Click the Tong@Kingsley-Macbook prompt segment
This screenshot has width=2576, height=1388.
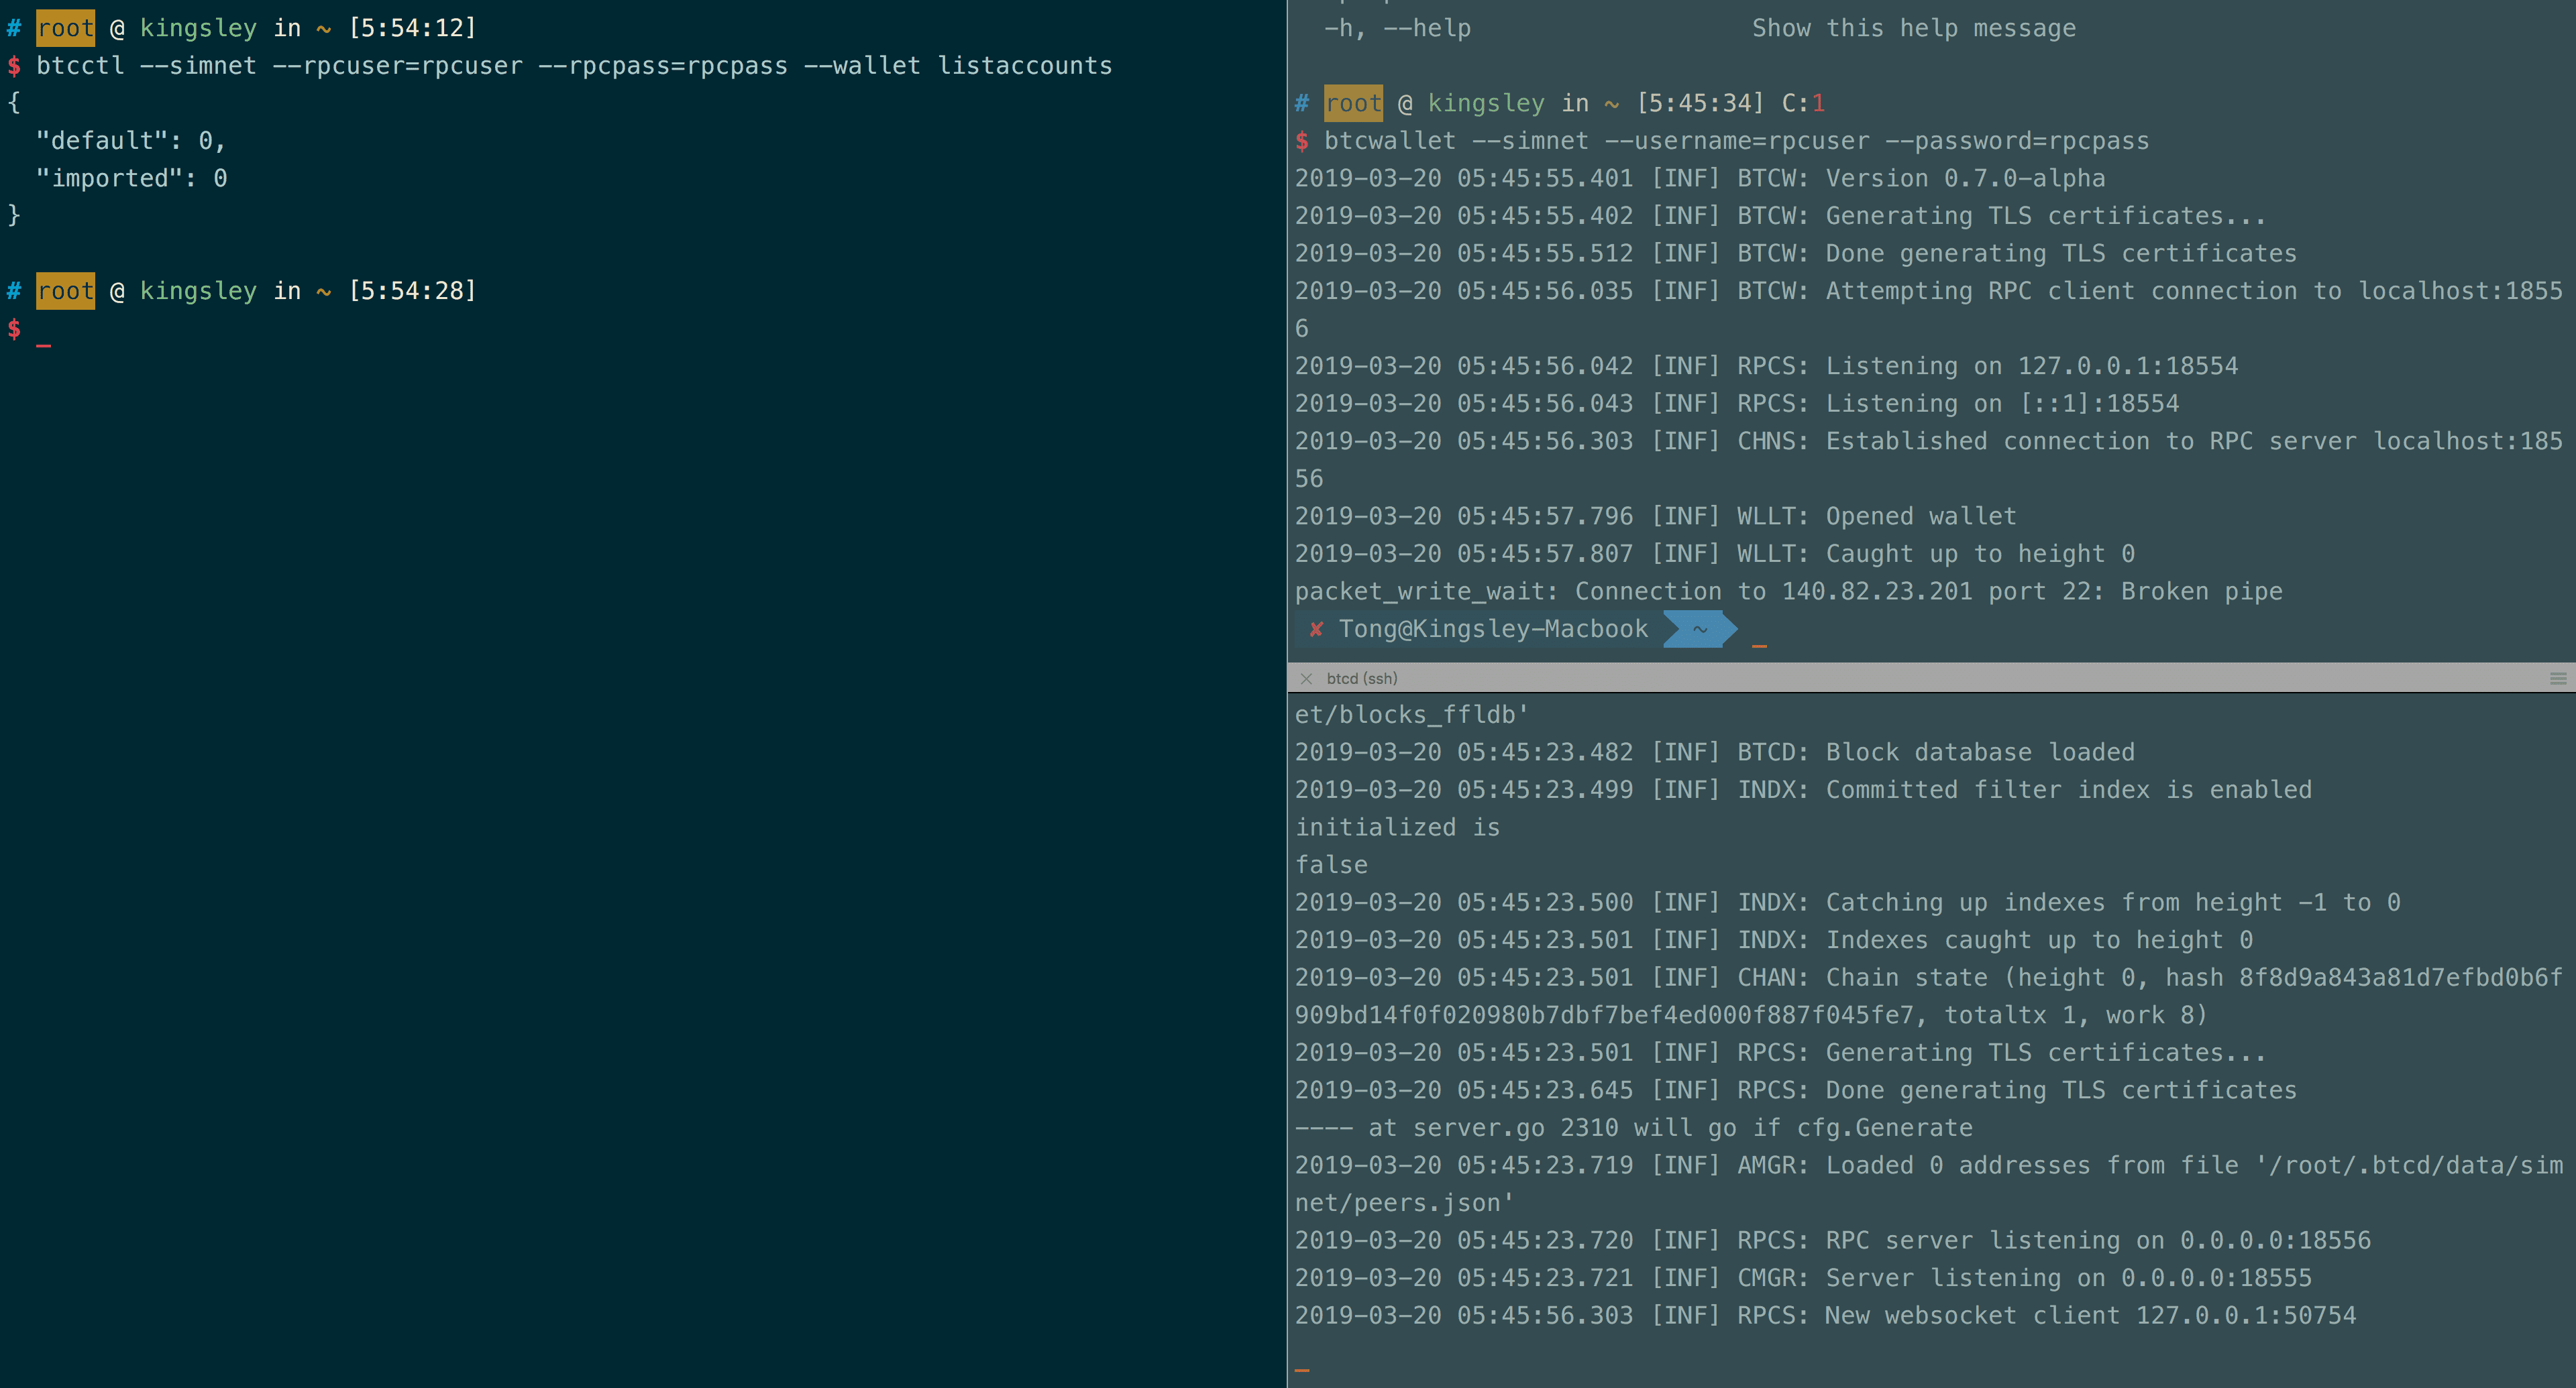coord(1492,630)
